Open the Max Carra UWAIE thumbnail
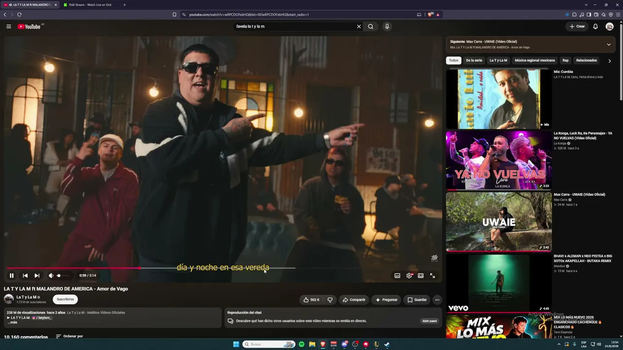This screenshot has width=623, height=350. click(x=499, y=222)
